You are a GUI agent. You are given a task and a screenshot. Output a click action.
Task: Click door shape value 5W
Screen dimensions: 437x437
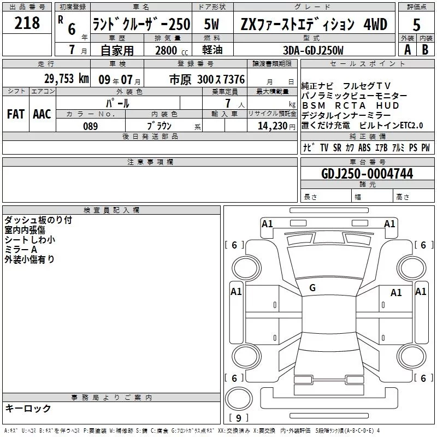click(212, 24)
